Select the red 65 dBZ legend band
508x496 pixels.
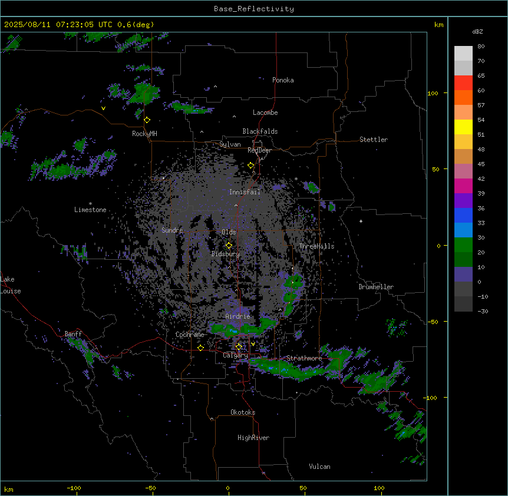pos(463,83)
